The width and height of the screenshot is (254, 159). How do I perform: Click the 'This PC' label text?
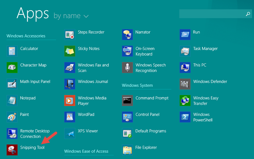point(200,65)
